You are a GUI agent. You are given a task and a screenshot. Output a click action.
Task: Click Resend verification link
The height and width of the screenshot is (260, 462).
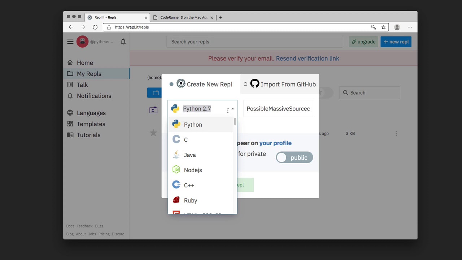coord(308,58)
